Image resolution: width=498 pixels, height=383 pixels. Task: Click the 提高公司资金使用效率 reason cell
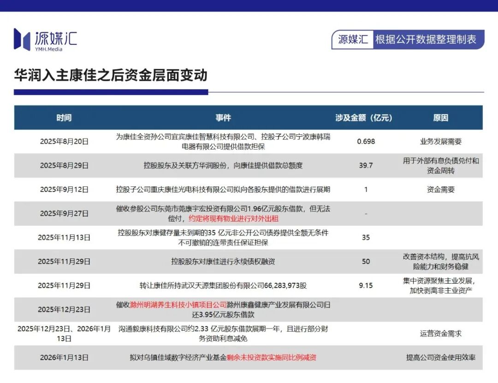(440, 358)
